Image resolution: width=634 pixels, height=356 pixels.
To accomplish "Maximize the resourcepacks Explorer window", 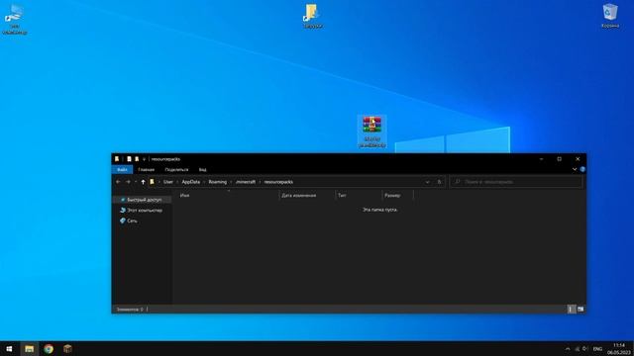I will coord(560,159).
